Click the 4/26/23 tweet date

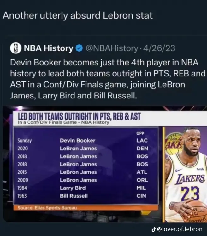159,48
